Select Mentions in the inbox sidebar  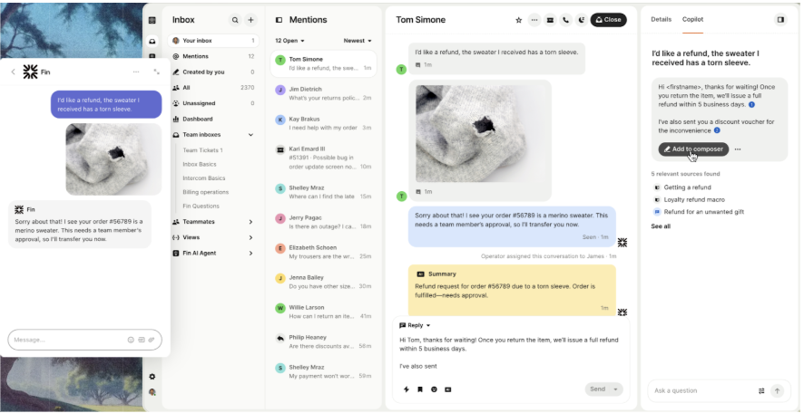(213, 56)
